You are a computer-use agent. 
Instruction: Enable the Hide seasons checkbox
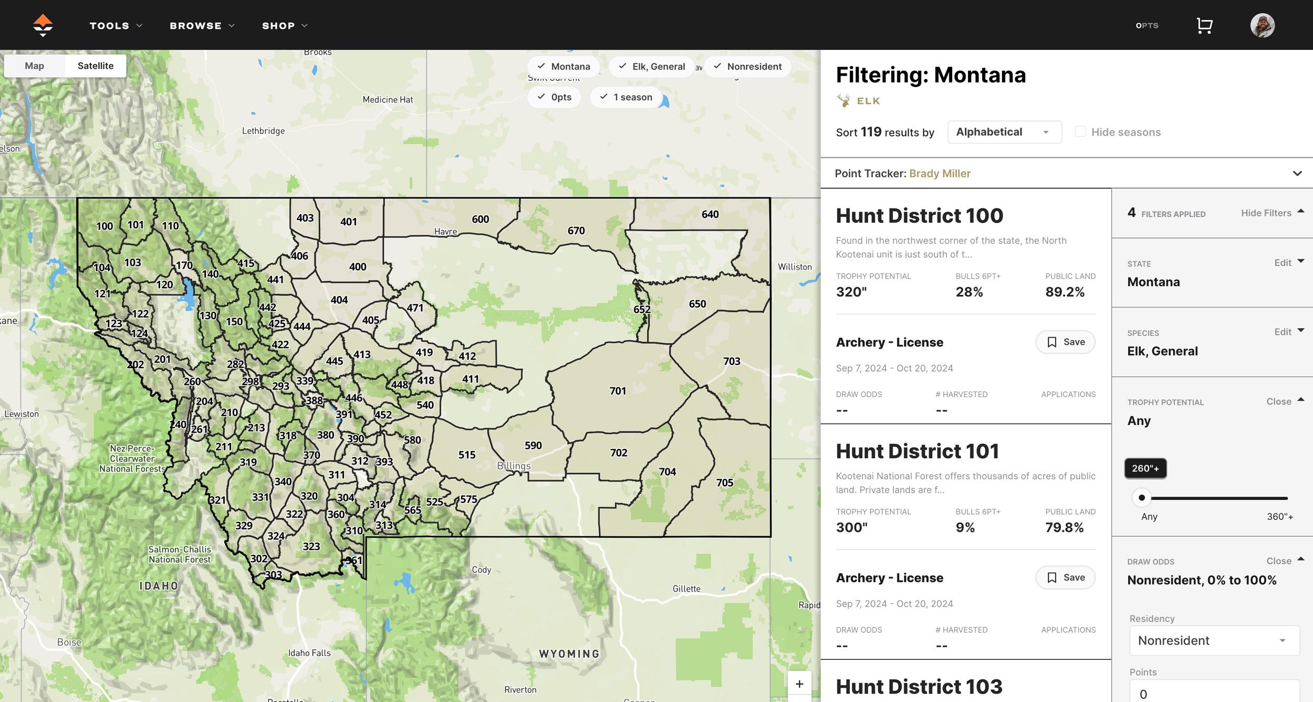click(x=1080, y=132)
